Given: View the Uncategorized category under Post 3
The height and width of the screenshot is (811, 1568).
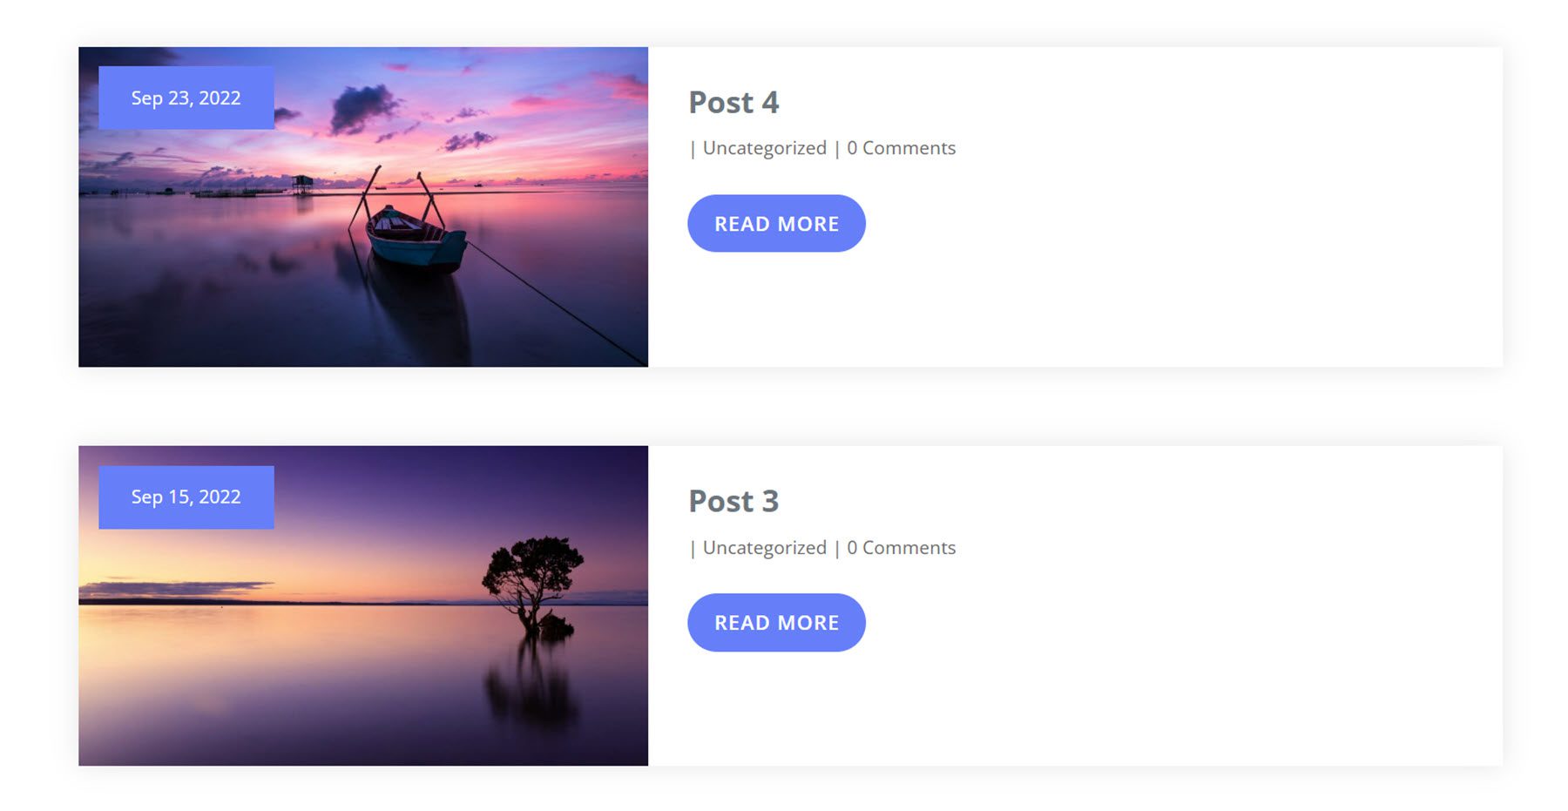Looking at the screenshot, I should [x=764, y=547].
